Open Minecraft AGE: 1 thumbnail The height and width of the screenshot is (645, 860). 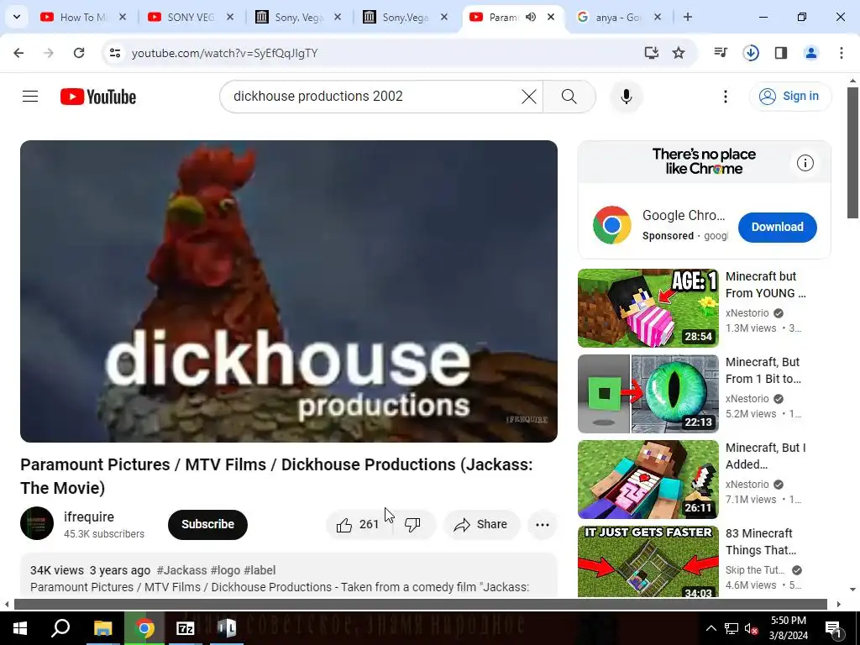tap(648, 308)
